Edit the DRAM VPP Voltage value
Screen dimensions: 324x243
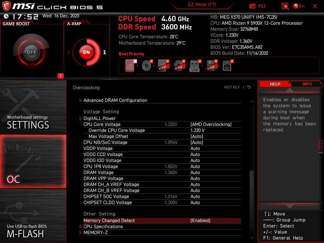click(x=195, y=178)
